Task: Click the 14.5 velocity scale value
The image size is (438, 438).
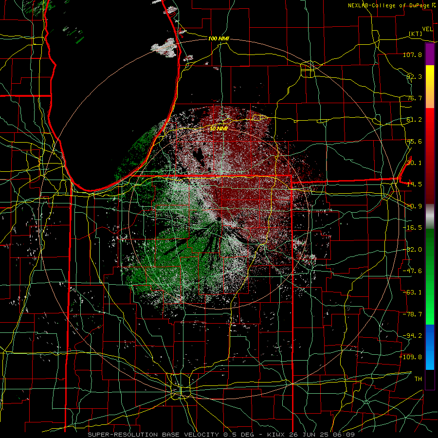Action: (x=414, y=184)
